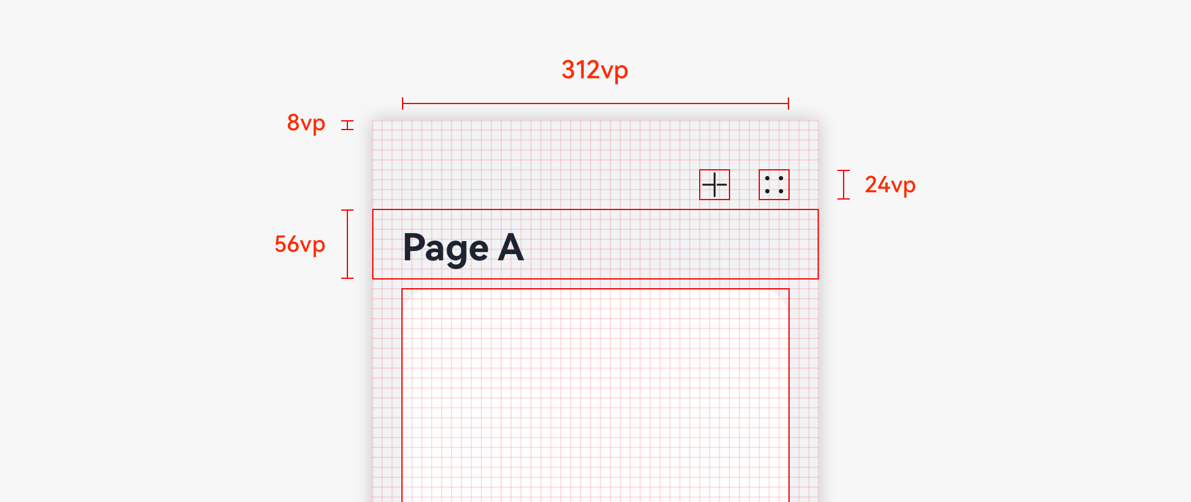Click the right margin strip beside the white card
Image resolution: width=1191 pixels, height=502 pixels.
pyautogui.click(x=804, y=397)
